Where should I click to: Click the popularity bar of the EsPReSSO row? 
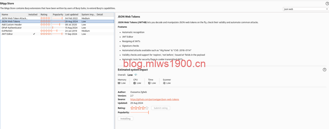click(58, 31)
